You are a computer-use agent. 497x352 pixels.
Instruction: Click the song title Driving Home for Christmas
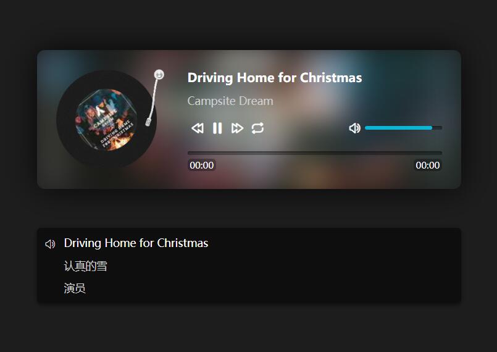click(275, 78)
